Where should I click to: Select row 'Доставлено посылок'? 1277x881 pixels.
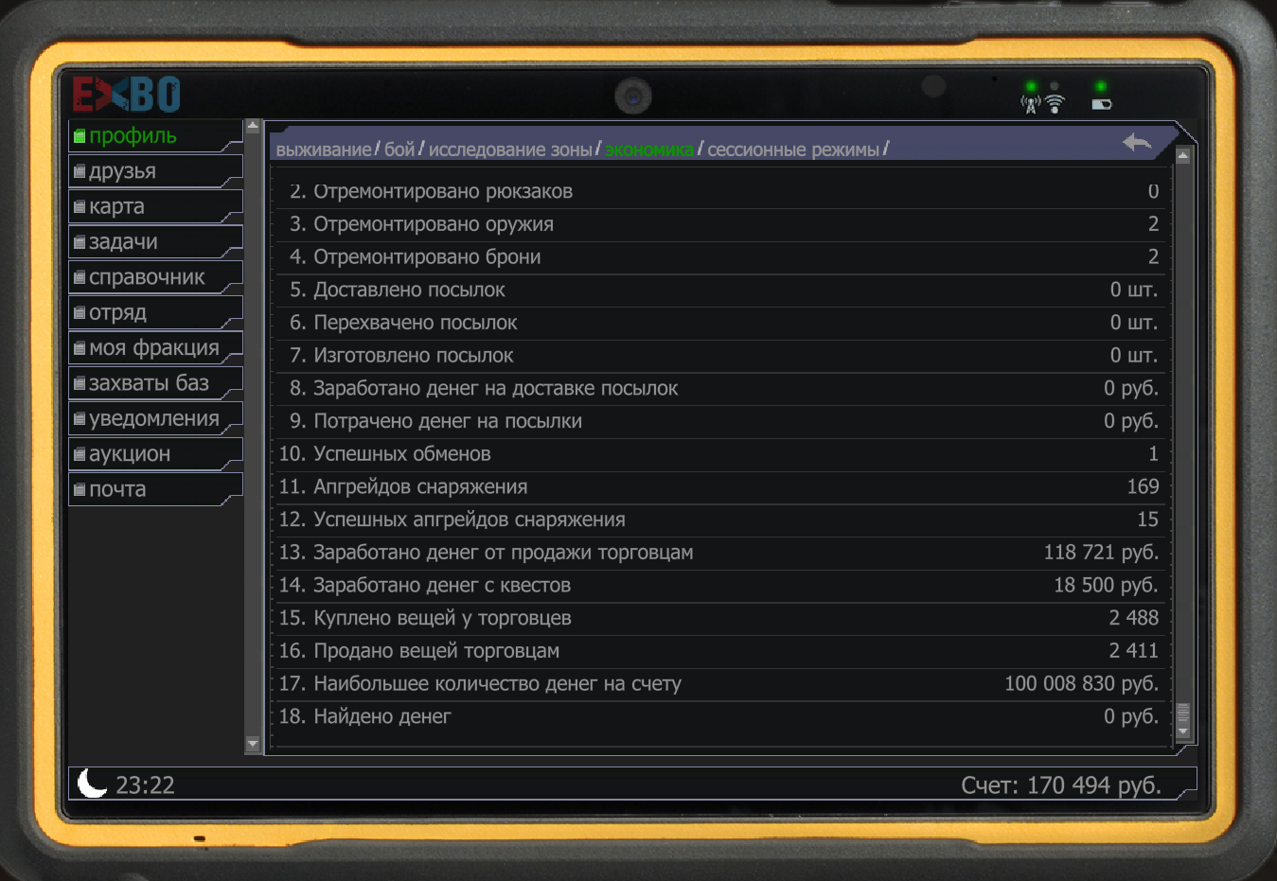(x=719, y=290)
